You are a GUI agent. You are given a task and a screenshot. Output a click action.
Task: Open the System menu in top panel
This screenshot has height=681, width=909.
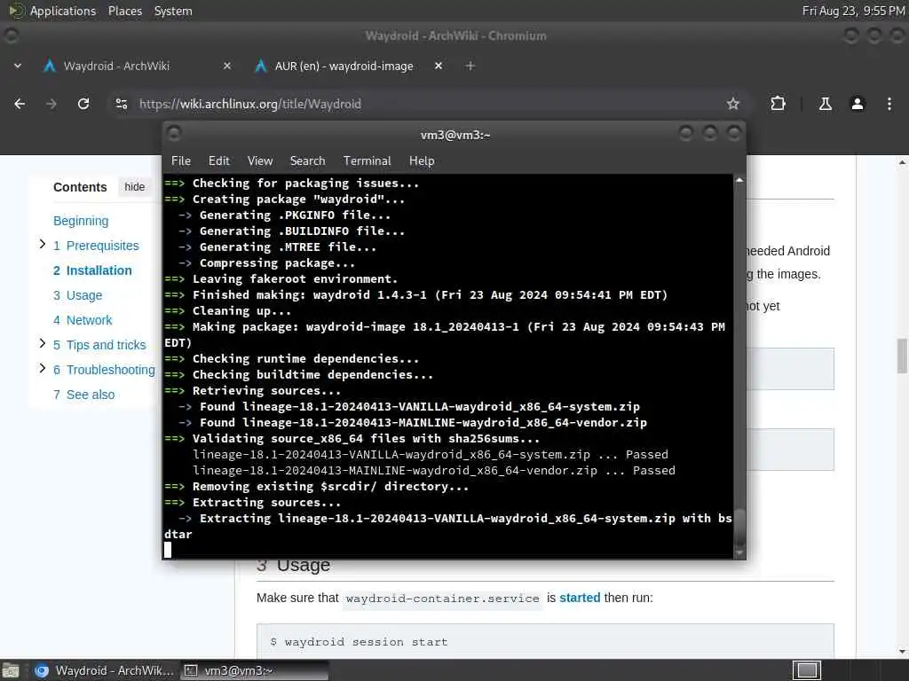click(173, 11)
